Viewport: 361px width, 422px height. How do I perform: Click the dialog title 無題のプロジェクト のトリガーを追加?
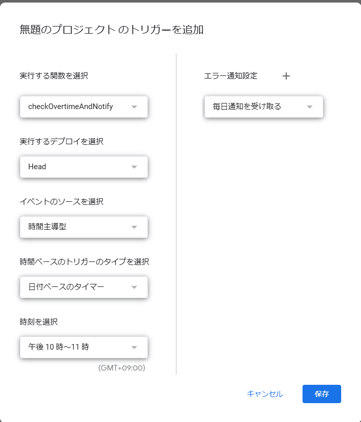111,30
